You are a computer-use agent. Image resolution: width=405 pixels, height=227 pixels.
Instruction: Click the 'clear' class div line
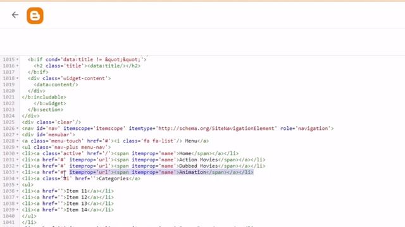(x=51, y=122)
